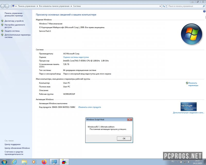Click Система breadcrumb segment
206x165 pixels.
(77, 6)
